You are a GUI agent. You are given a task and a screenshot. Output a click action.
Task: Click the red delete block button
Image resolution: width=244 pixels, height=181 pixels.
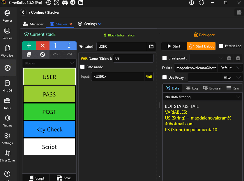point(43,46)
